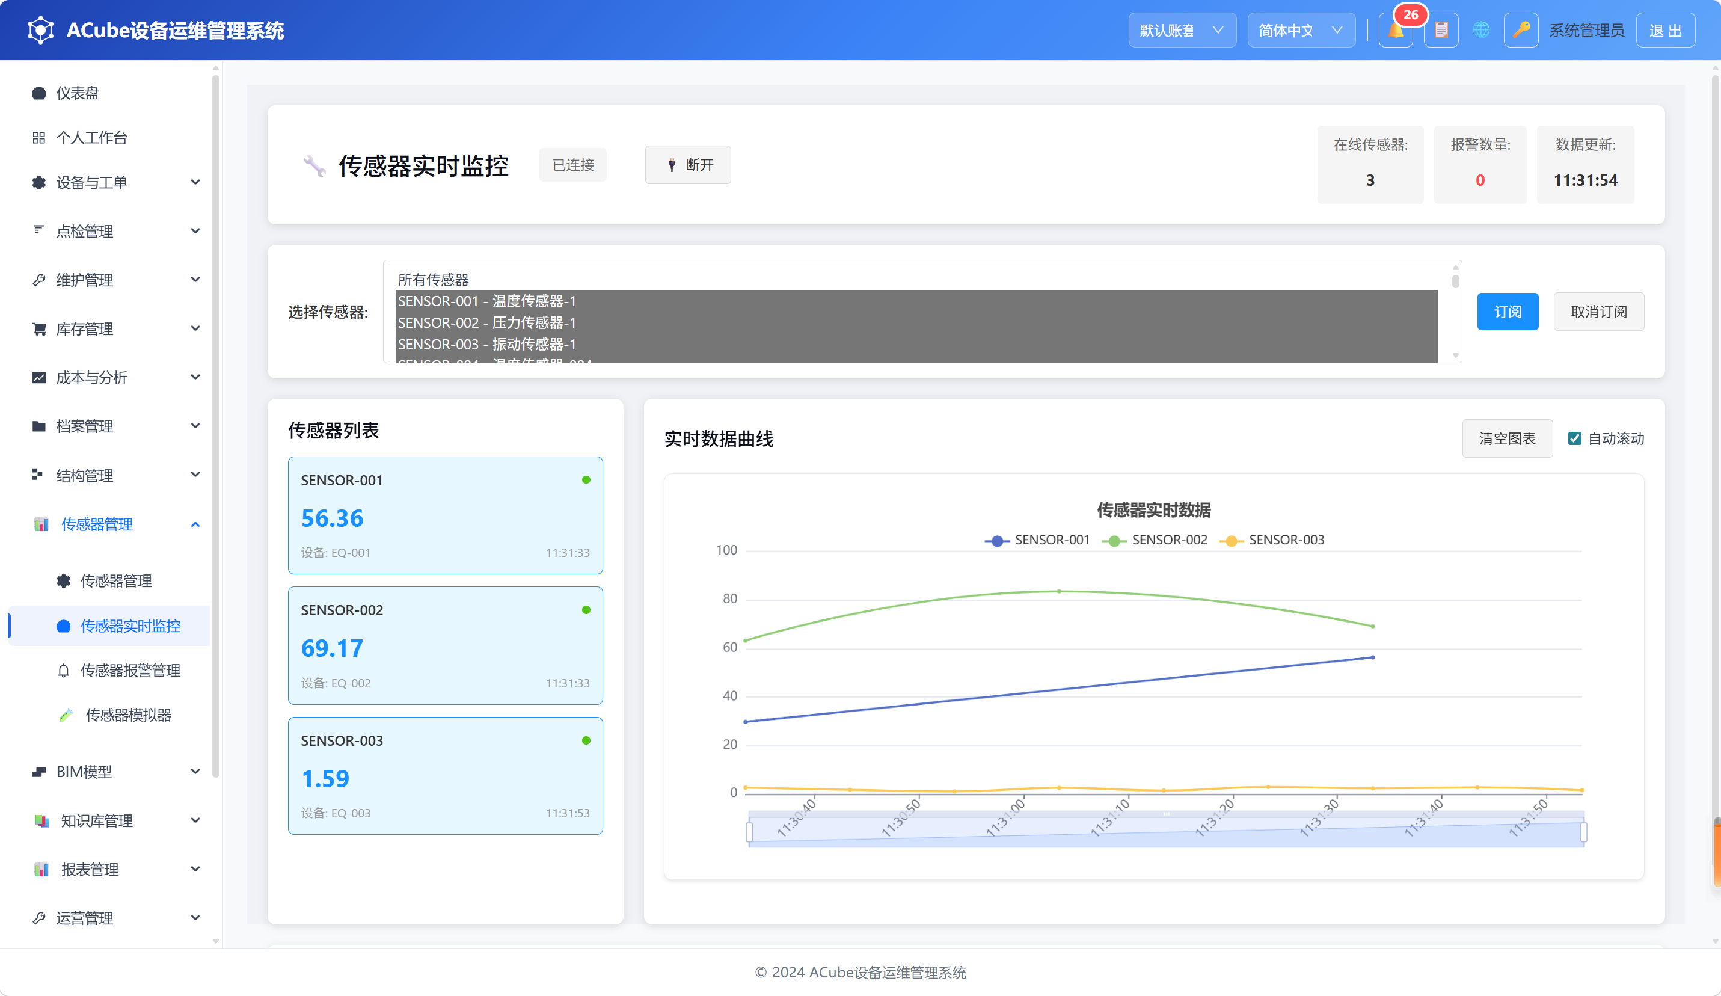This screenshot has height=996, width=1721.
Task: Open the notification bell with 26 alerts
Action: coord(1395,31)
